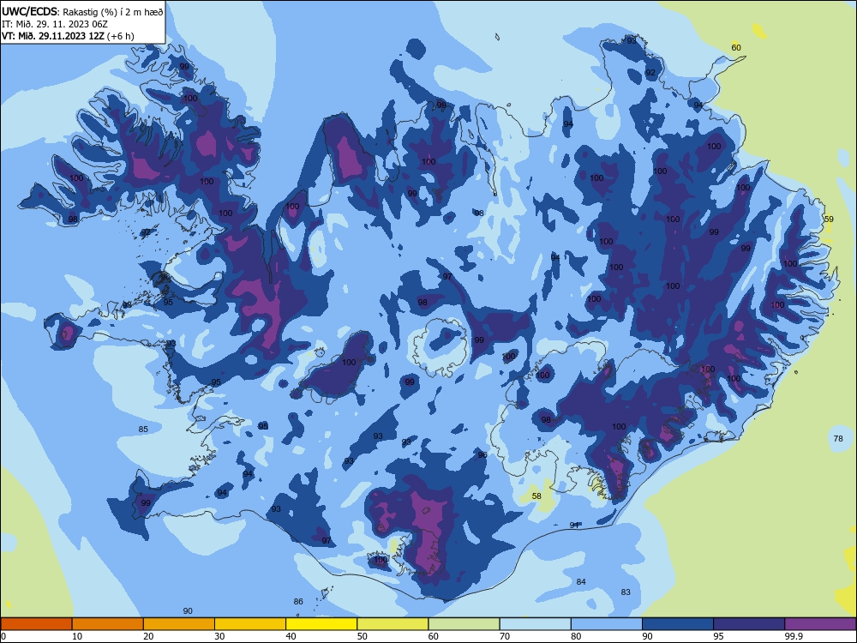Click the value 59 on the east coast
857x643 pixels.
pos(829,219)
